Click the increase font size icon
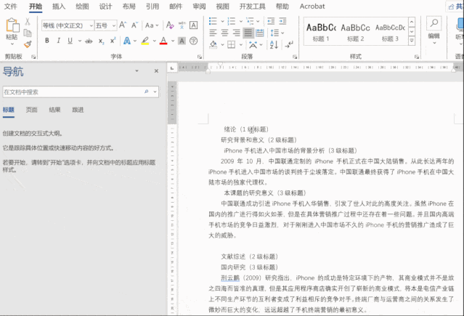Screen dimensions: 464x316 point(123,25)
